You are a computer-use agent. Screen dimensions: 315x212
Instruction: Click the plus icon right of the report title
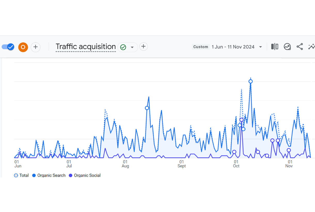pos(144,47)
